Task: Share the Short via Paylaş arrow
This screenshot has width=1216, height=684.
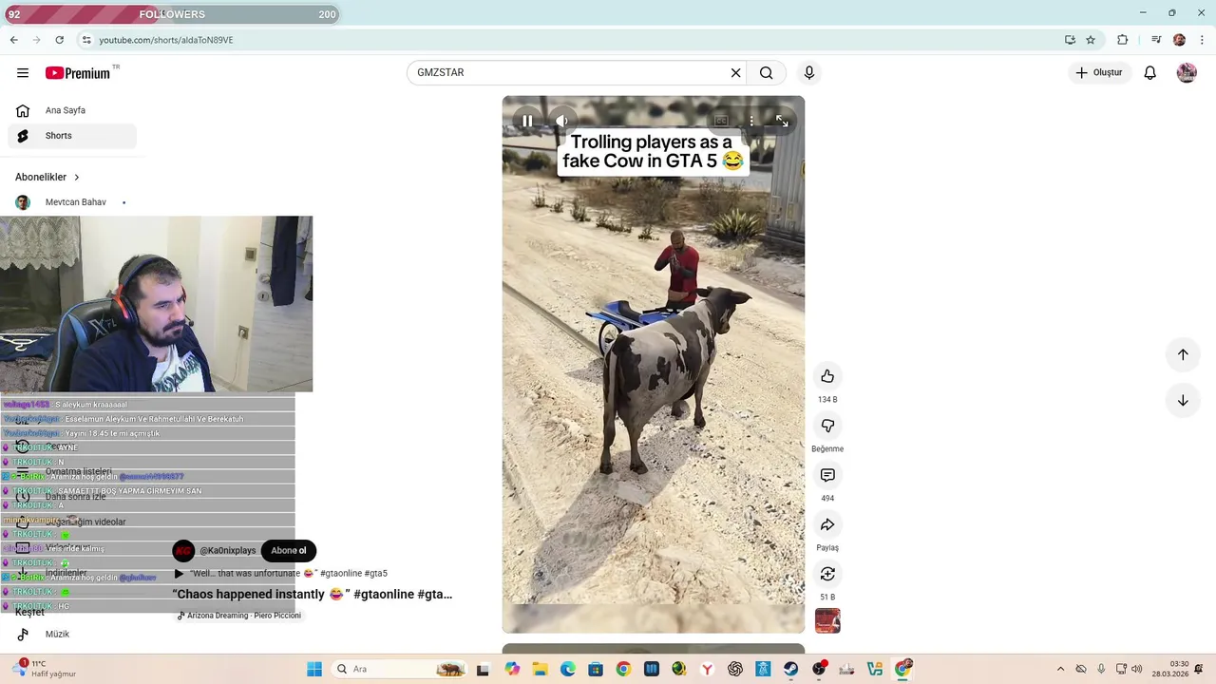Action: pos(827,524)
